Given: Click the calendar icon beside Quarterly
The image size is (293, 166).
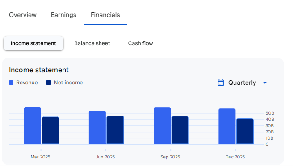Looking at the screenshot, I should [x=221, y=83].
